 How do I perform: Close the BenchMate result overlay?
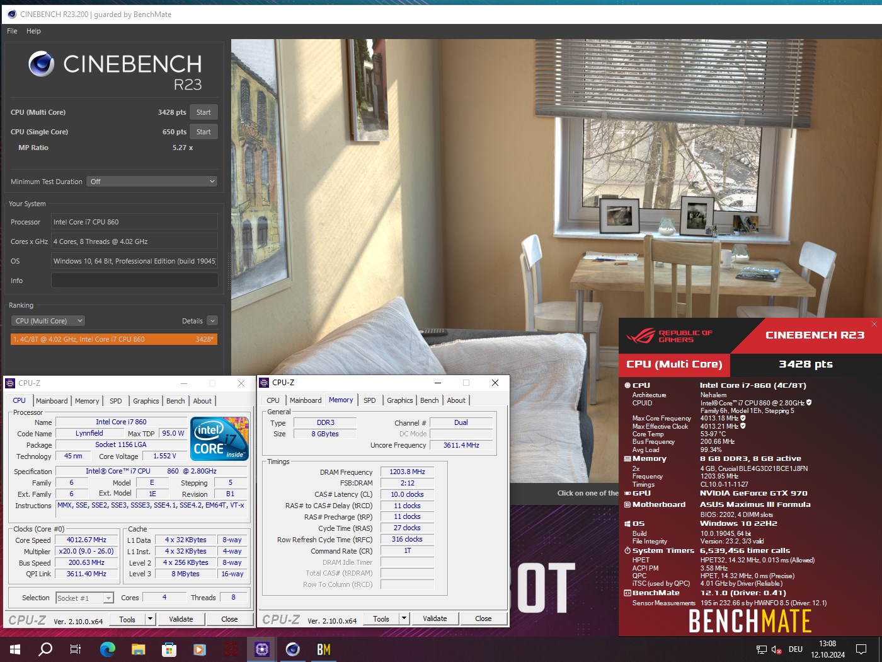(x=874, y=323)
